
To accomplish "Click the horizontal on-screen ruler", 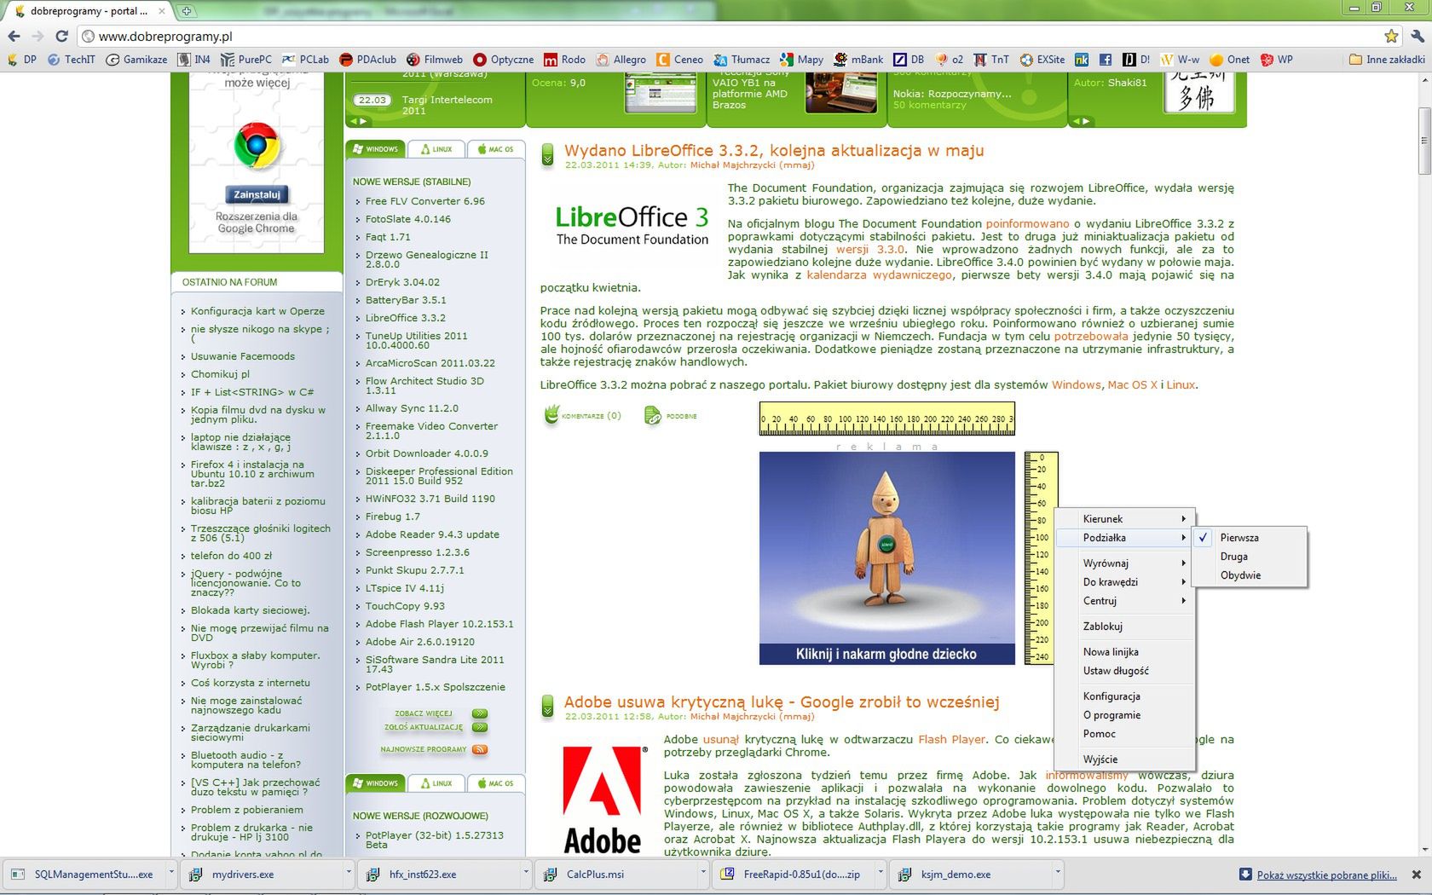I will tap(886, 419).
